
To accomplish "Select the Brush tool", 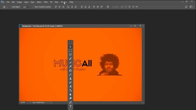I will tap(70, 75).
